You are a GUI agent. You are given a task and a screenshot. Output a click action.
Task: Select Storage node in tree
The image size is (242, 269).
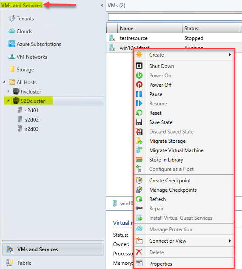(x=25, y=69)
